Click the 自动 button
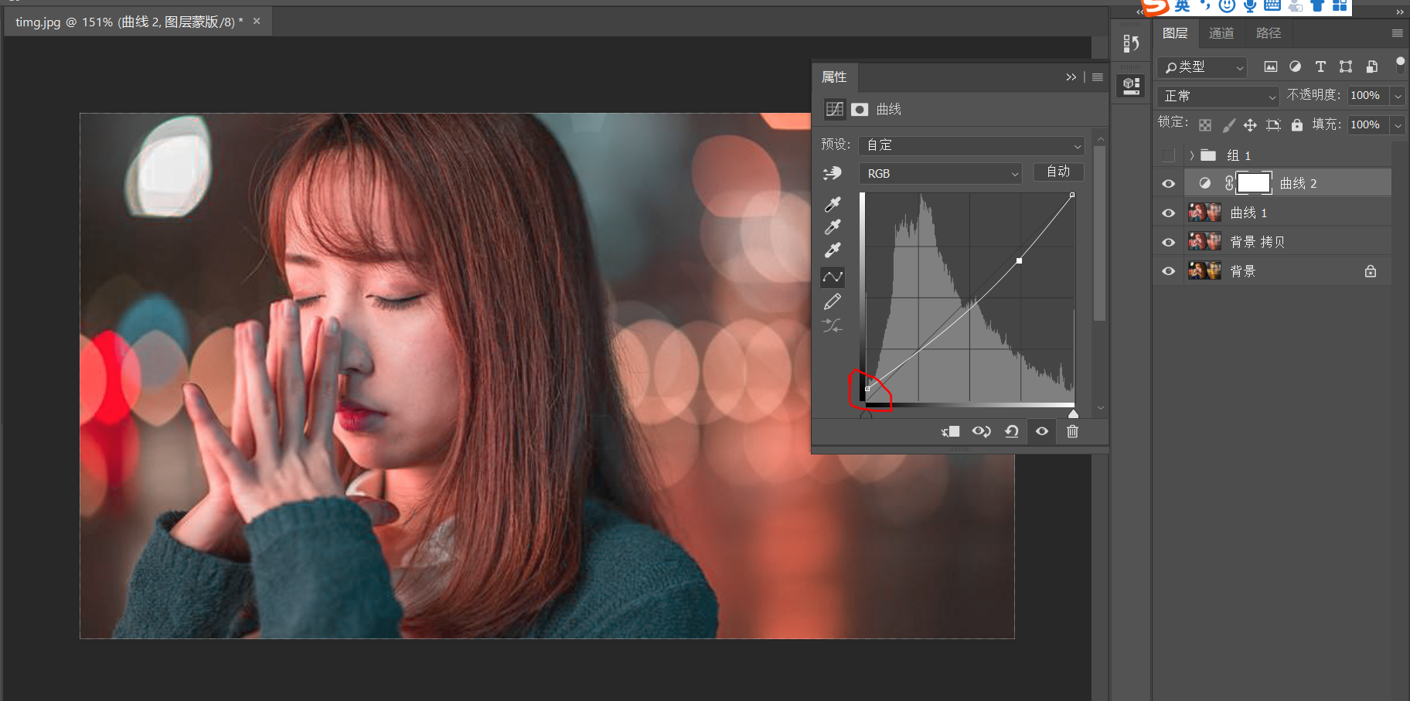The width and height of the screenshot is (1410, 701). (1058, 172)
